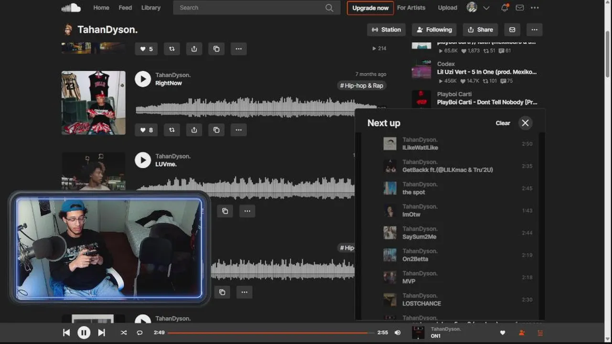Open the messages envelope in top bar
Image resolution: width=612 pixels, height=344 pixels.
coord(520,8)
